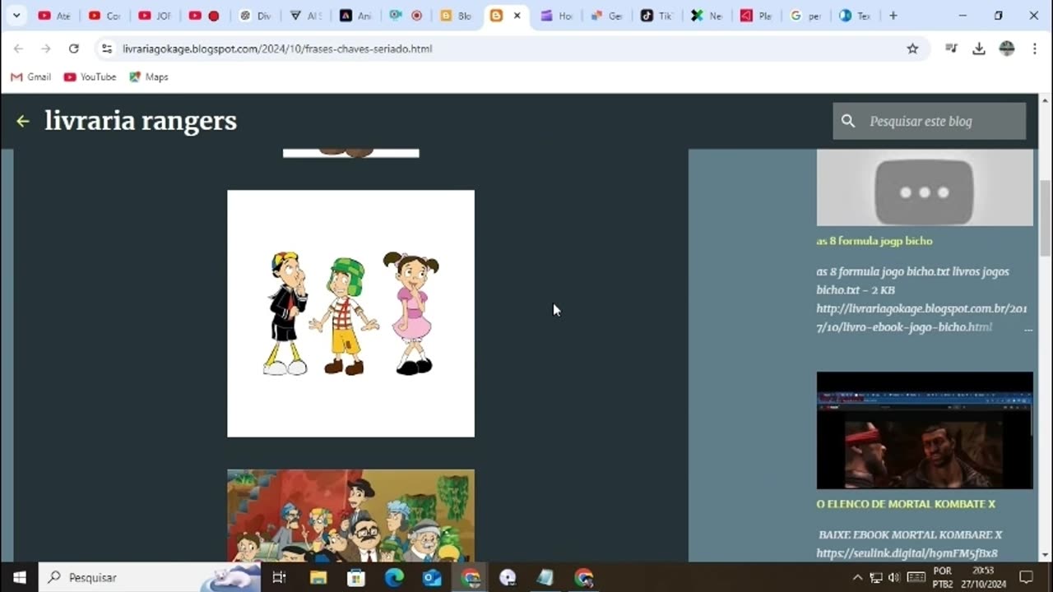Show hidden system tray icons chevron
Viewport: 1053px width, 592px height.
coord(857,577)
